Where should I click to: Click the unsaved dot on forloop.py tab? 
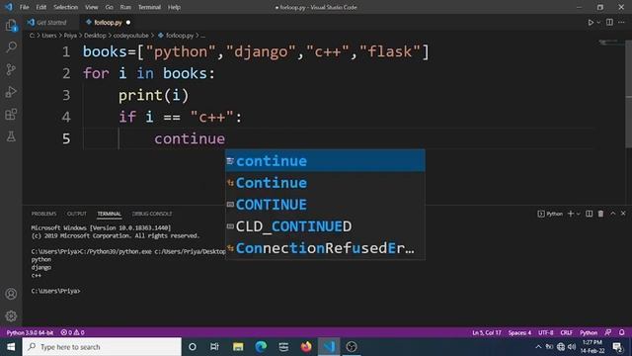coord(128,23)
